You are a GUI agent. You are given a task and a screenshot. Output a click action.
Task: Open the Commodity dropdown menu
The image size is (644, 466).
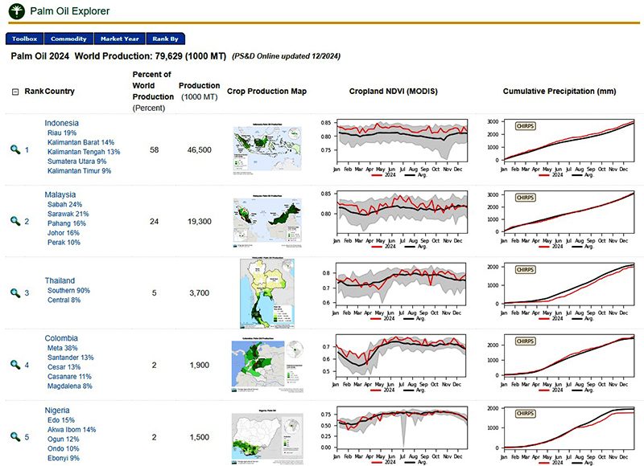coord(68,39)
